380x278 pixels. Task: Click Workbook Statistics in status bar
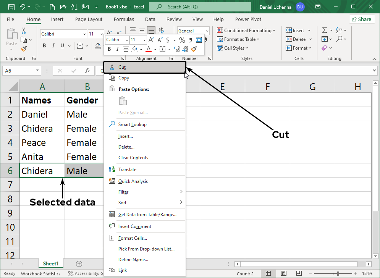click(x=40, y=273)
